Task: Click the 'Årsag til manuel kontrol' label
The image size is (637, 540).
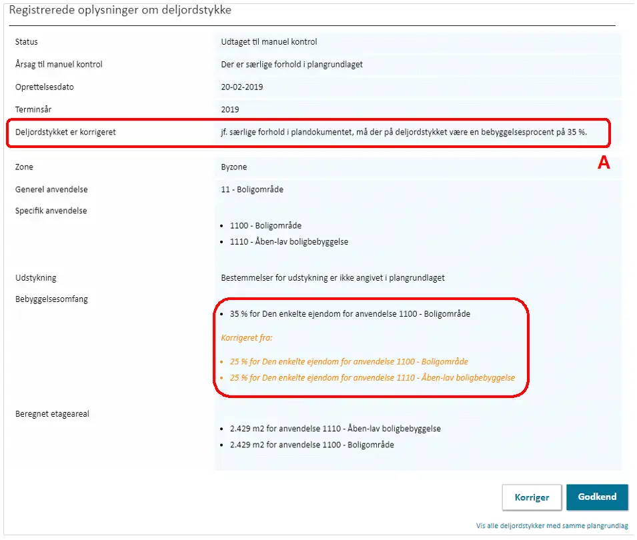Action: 59,65
